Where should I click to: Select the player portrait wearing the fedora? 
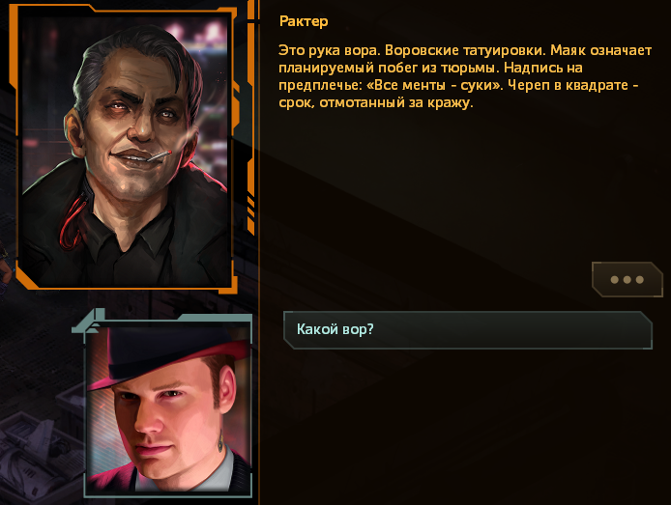click(x=167, y=408)
